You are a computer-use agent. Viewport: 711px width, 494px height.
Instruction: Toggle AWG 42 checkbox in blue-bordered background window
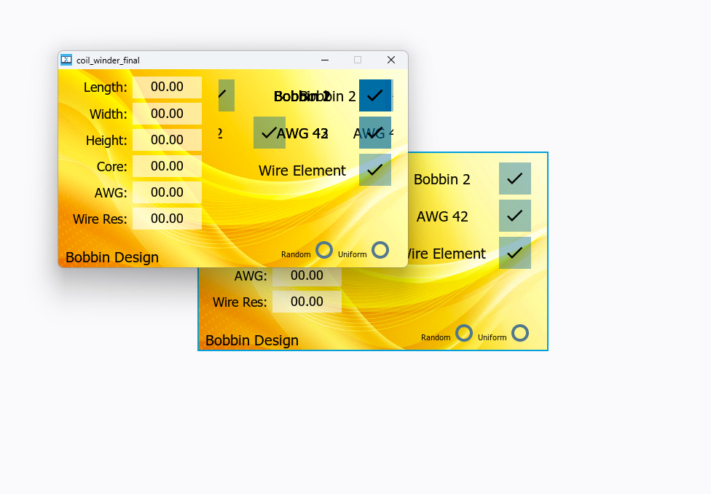pos(514,216)
